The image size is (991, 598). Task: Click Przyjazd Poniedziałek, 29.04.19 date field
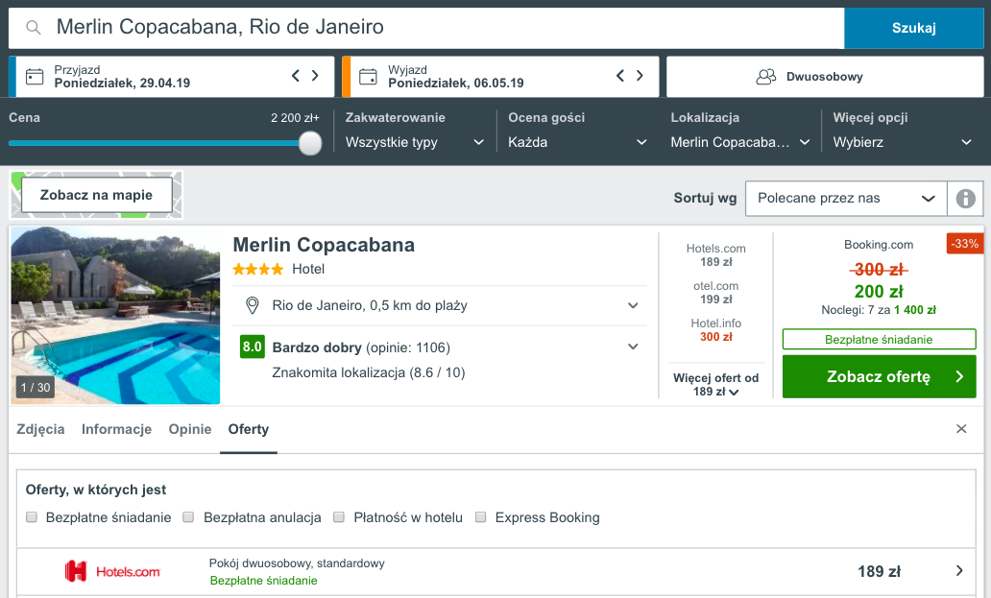pos(172,77)
